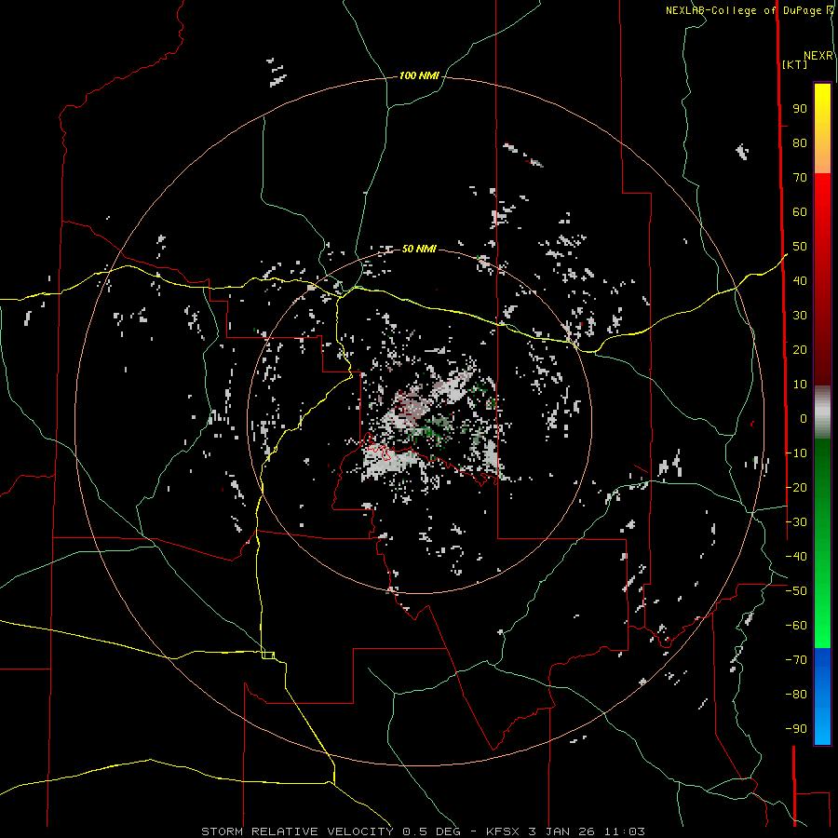
Task: Pick the gray zero band of the color scale
Action: (822, 412)
